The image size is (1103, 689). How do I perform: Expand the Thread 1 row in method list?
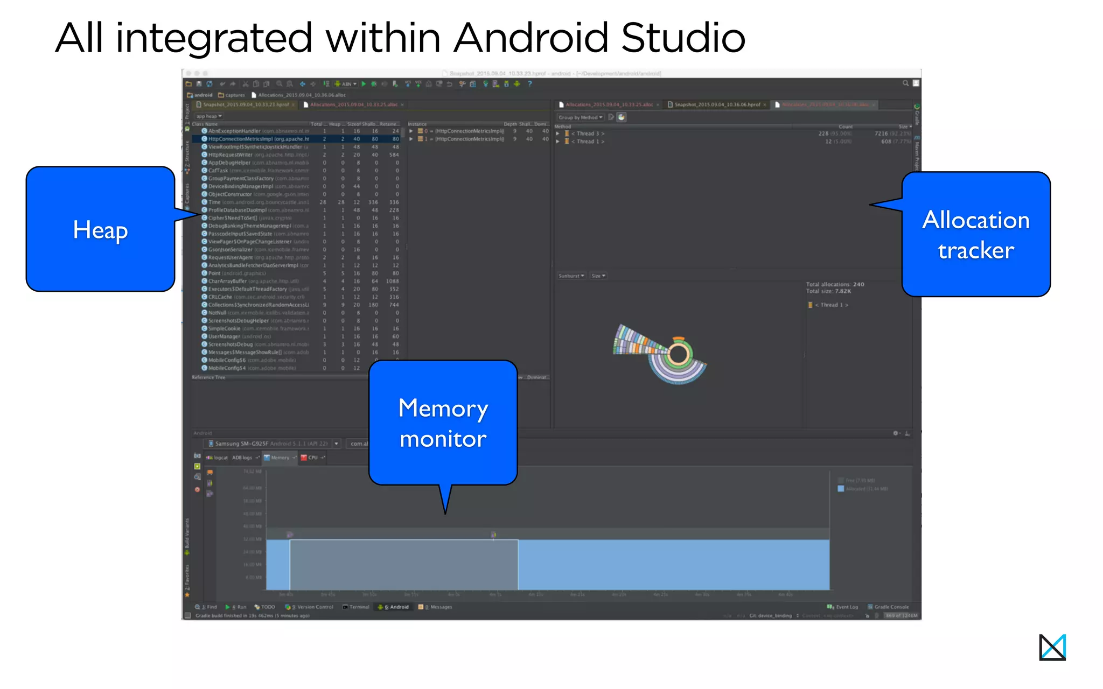pos(558,142)
